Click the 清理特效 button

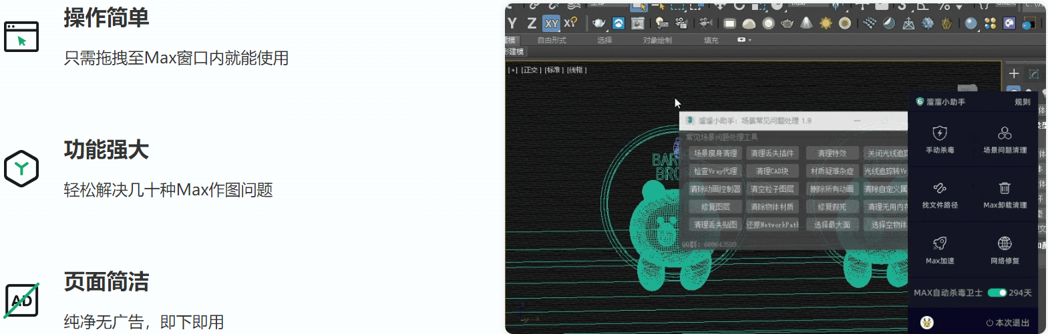(832, 153)
